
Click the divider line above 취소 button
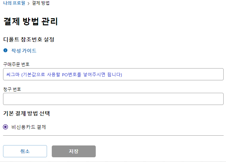coord(113,135)
